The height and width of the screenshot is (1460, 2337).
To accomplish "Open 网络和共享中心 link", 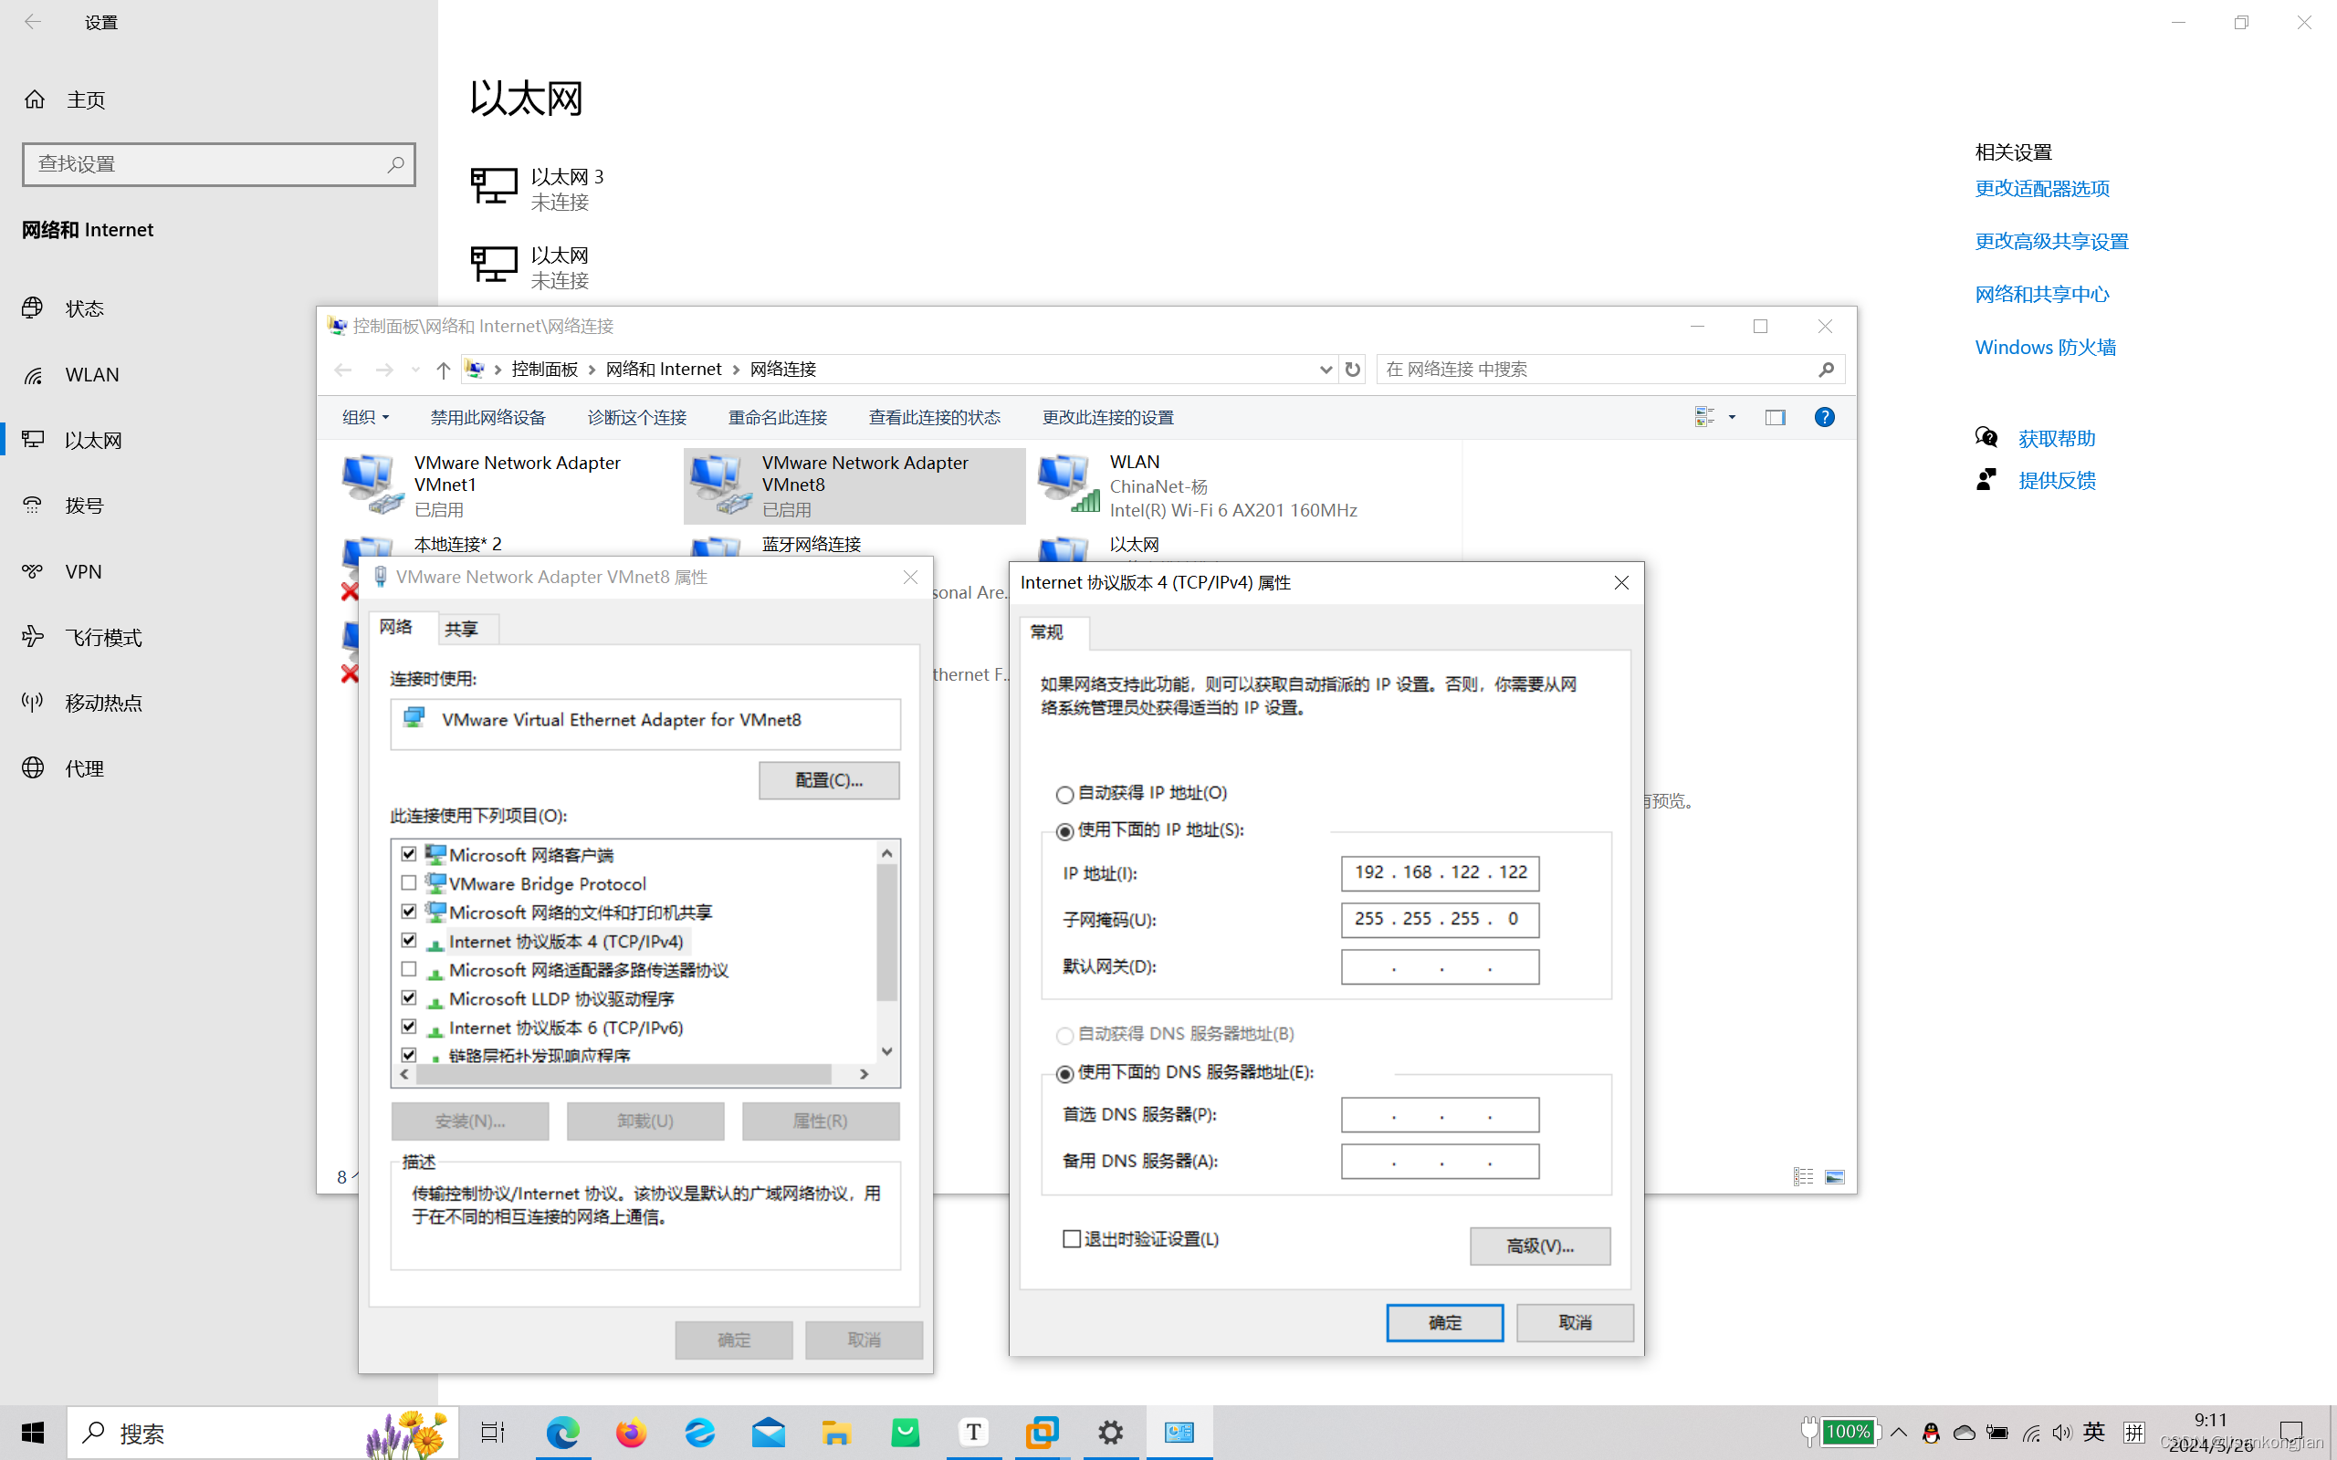I will tap(2041, 295).
